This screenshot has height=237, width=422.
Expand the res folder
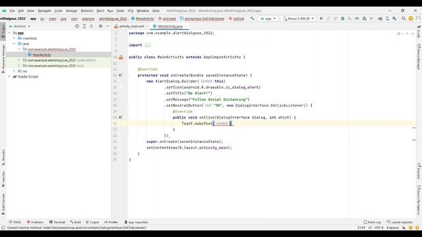tap(15, 71)
